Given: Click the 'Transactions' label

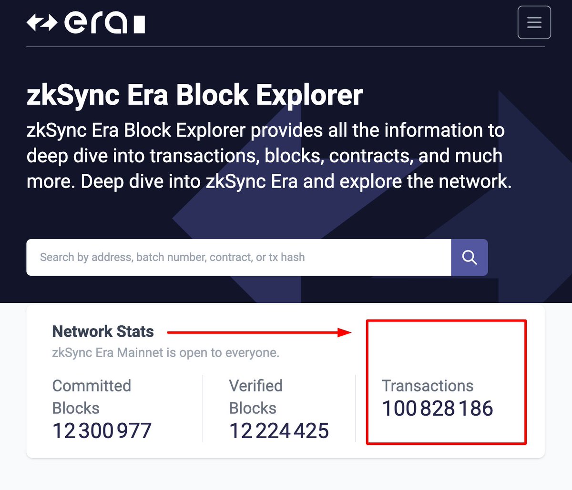Looking at the screenshot, I should coord(428,386).
